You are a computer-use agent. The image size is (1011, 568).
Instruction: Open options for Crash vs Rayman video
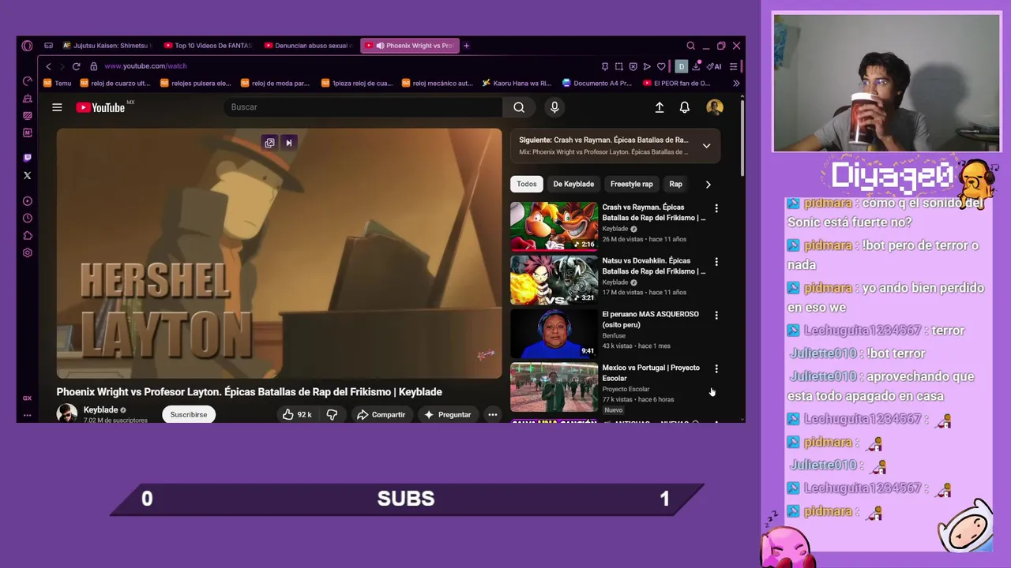click(716, 208)
